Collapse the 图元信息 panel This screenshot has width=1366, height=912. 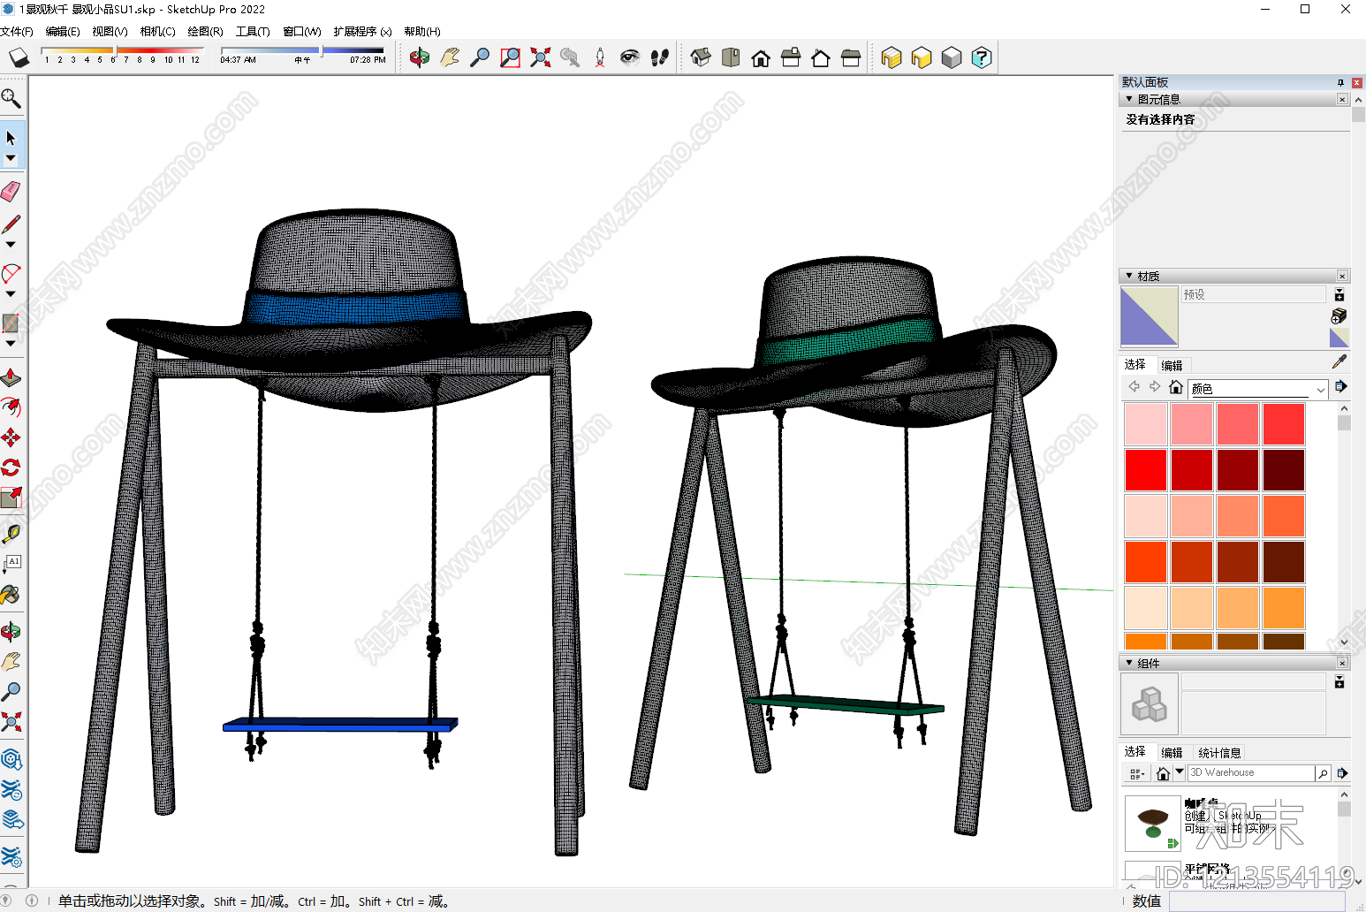pos(1129,99)
